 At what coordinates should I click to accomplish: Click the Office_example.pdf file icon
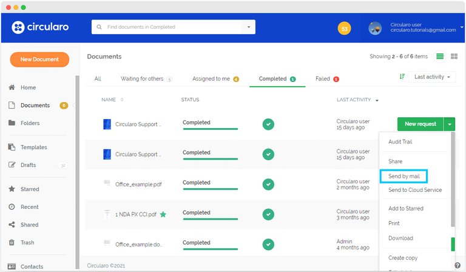coord(107,183)
